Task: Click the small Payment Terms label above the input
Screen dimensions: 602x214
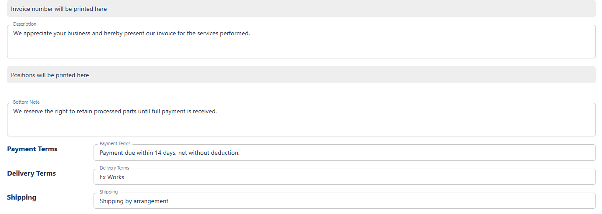Action: [115, 143]
